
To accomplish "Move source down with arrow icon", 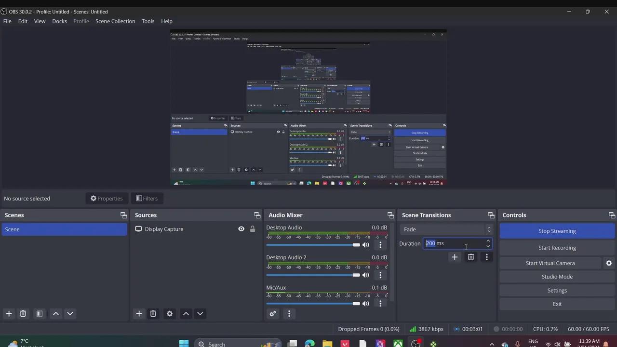I will 200,314.
